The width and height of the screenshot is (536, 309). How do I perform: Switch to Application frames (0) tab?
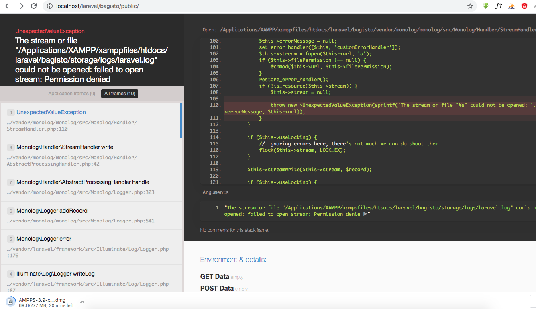coord(71,94)
